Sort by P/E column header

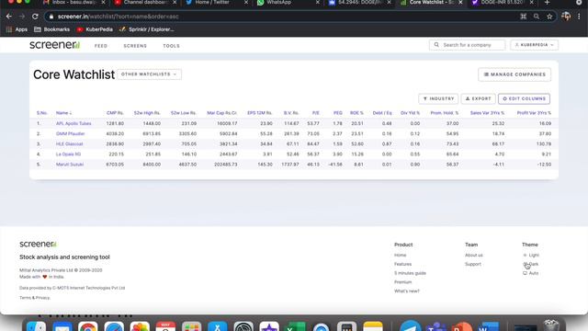coord(316,113)
